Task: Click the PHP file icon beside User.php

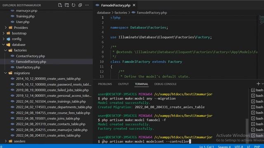Action: 12,22
